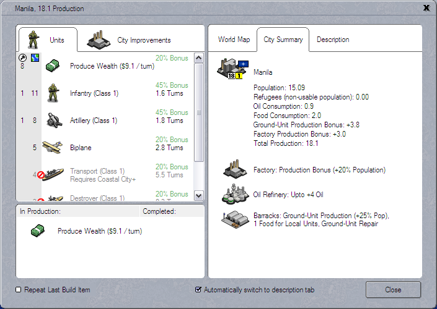Click the Transport ship icon
The width and height of the screenshot is (437, 309).
tap(53, 174)
